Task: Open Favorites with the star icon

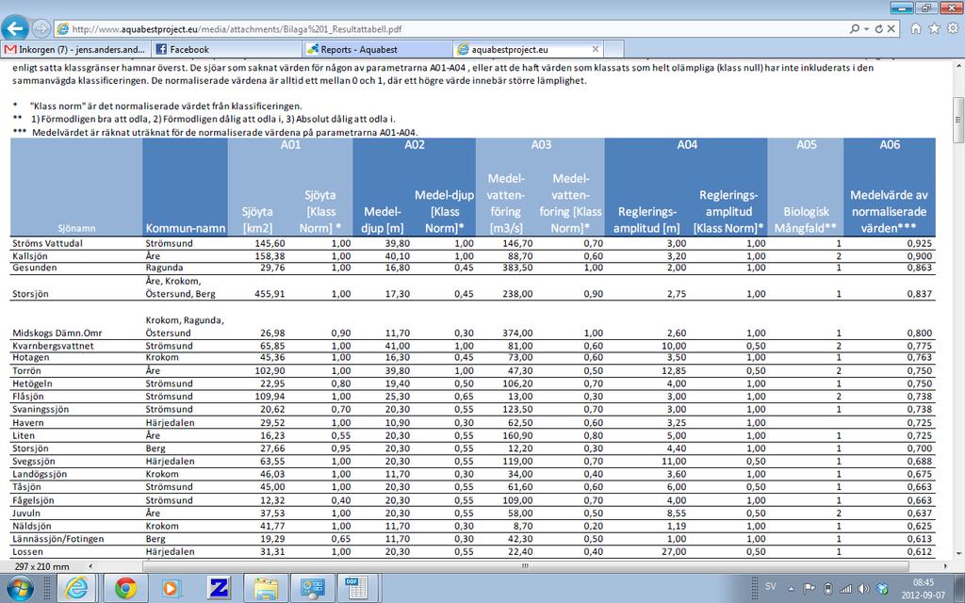Action: (x=934, y=28)
